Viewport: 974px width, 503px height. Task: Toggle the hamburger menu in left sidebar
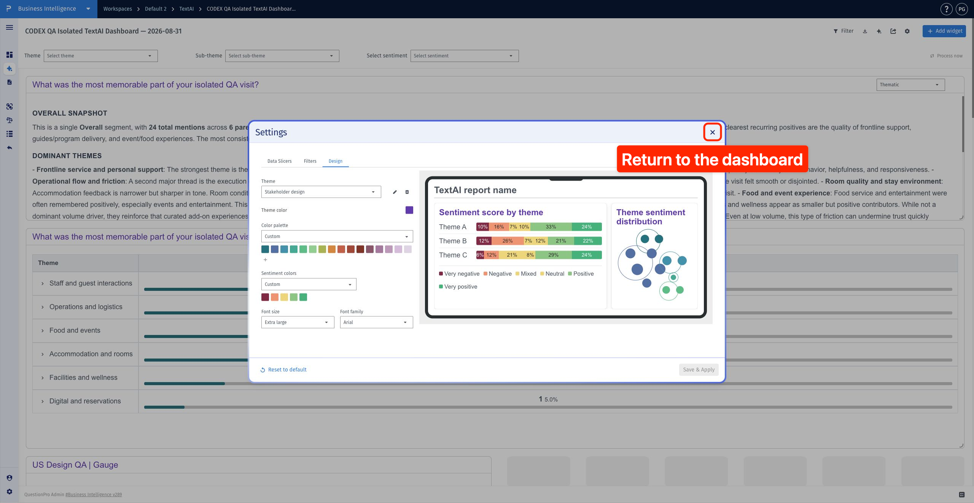click(10, 27)
